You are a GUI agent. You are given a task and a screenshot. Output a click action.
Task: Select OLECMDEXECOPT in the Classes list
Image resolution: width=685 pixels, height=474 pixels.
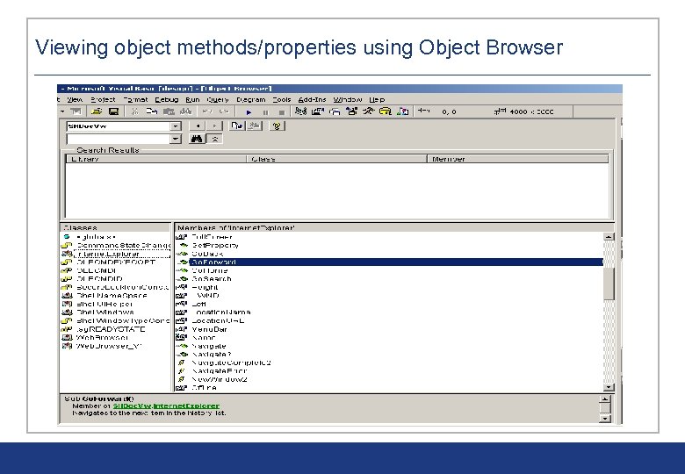(x=116, y=262)
